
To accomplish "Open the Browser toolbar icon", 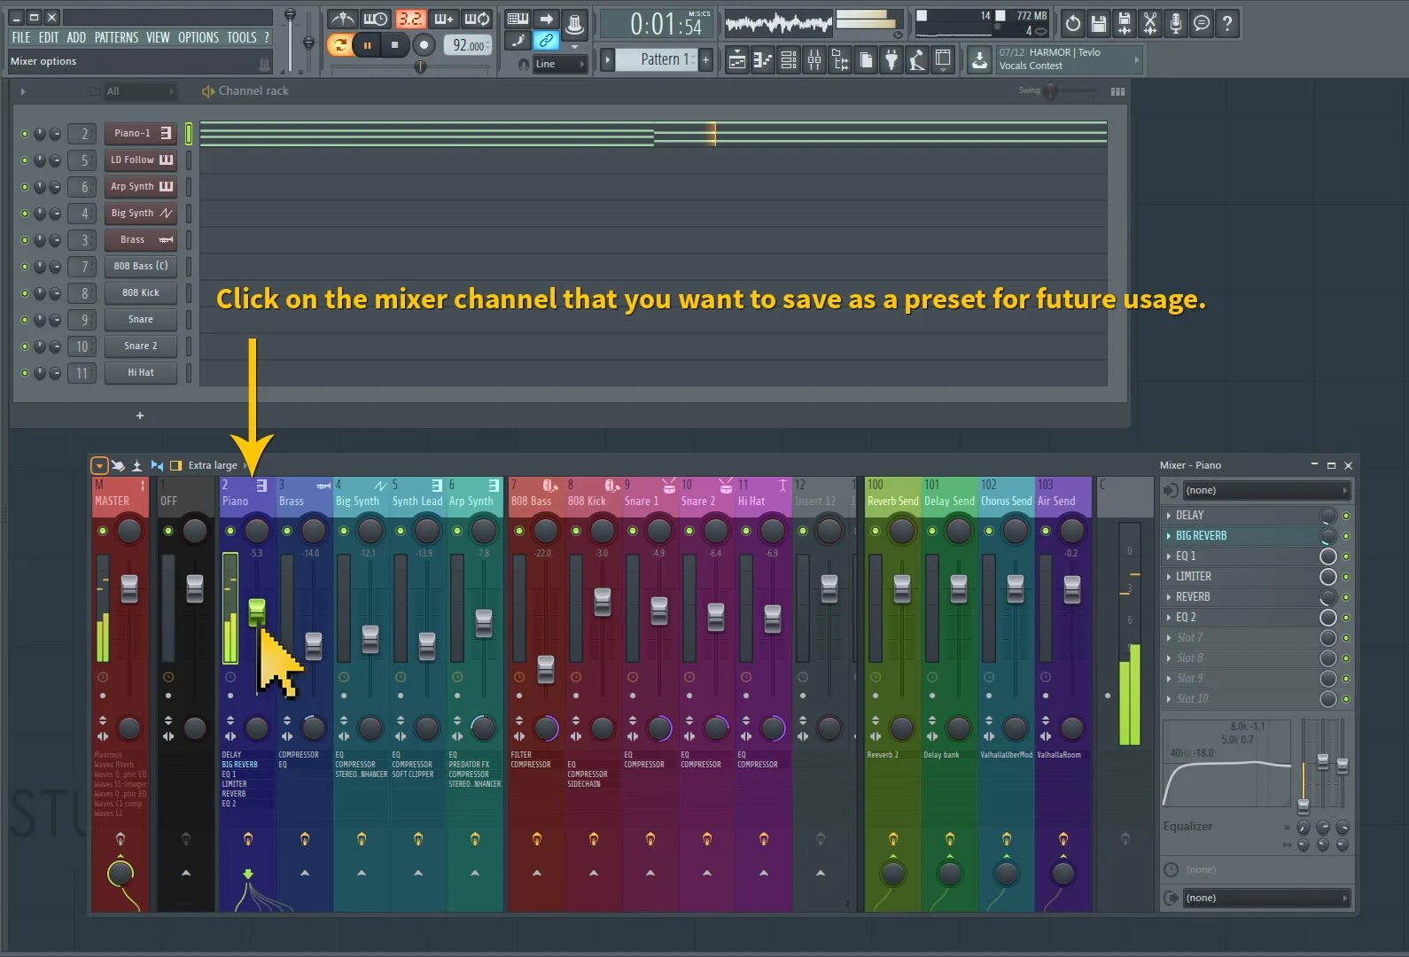I will (840, 60).
